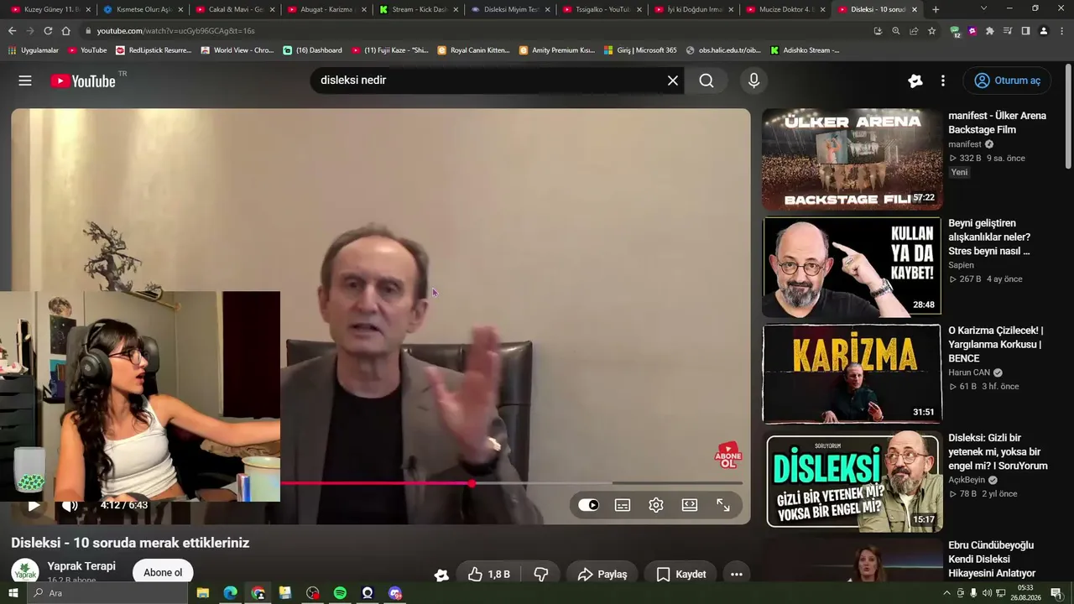Open Microsoft Edge from the taskbar
This screenshot has height=604, width=1074.
(230, 593)
